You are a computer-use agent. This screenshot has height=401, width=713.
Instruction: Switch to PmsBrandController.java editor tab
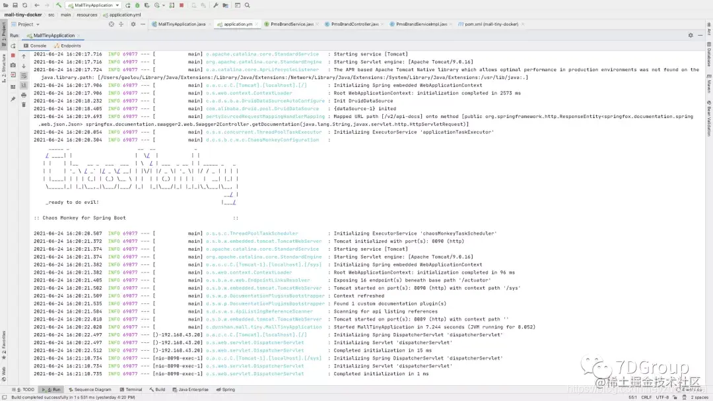coord(355,24)
